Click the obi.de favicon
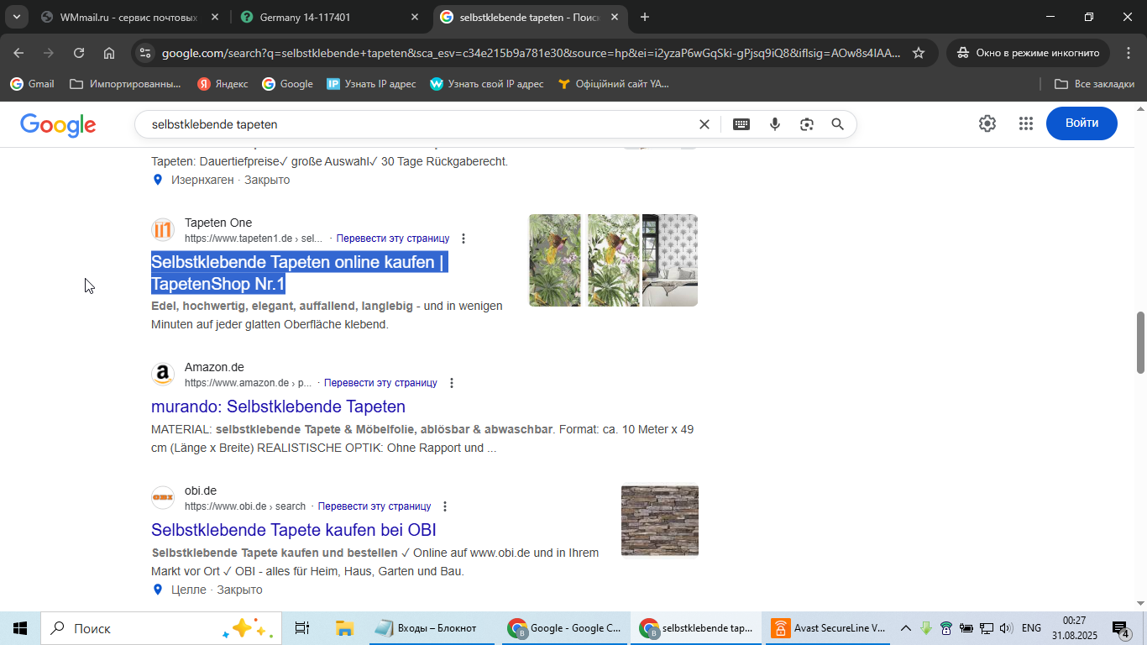 [163, 498]
